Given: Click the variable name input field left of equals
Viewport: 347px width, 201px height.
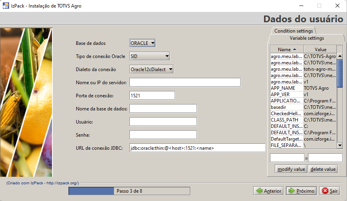Looking at the screenshot, I should (287, 158).
